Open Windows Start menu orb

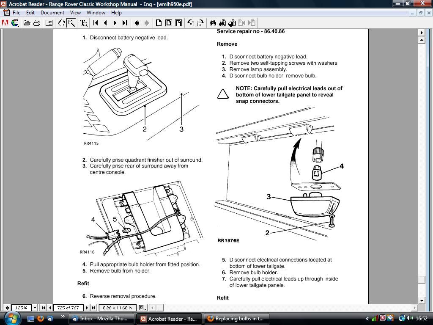(x=12, y=318)
